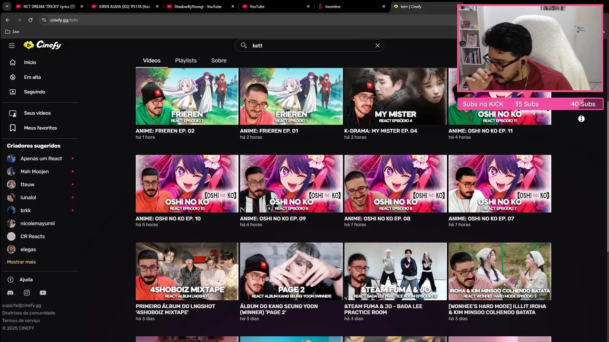Click the browser forward arrow
The width and height of the screenshot is (609, 342).
[19, 20]
